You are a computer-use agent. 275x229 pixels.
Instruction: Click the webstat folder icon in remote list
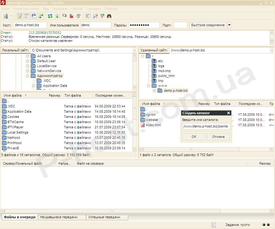point(143,120)
